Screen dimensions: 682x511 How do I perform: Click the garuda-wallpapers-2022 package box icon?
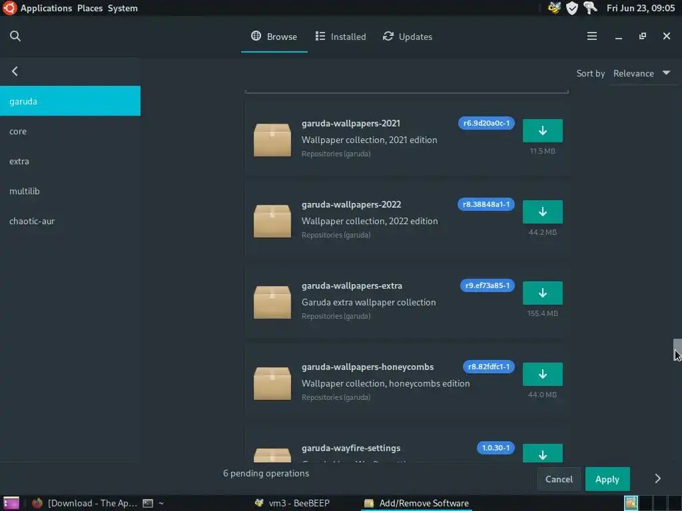click(x=272, y=221)
